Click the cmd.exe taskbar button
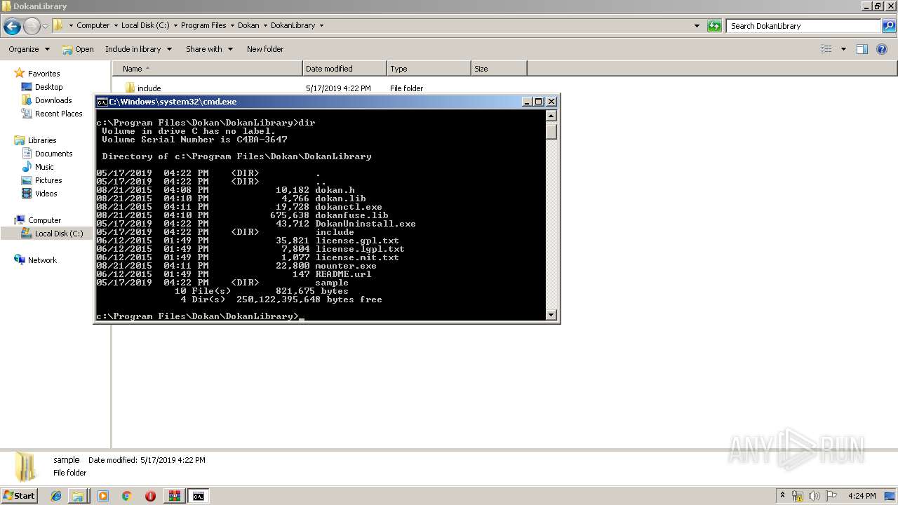The width and height of the screenshot is (898, 505). (199, 496)
